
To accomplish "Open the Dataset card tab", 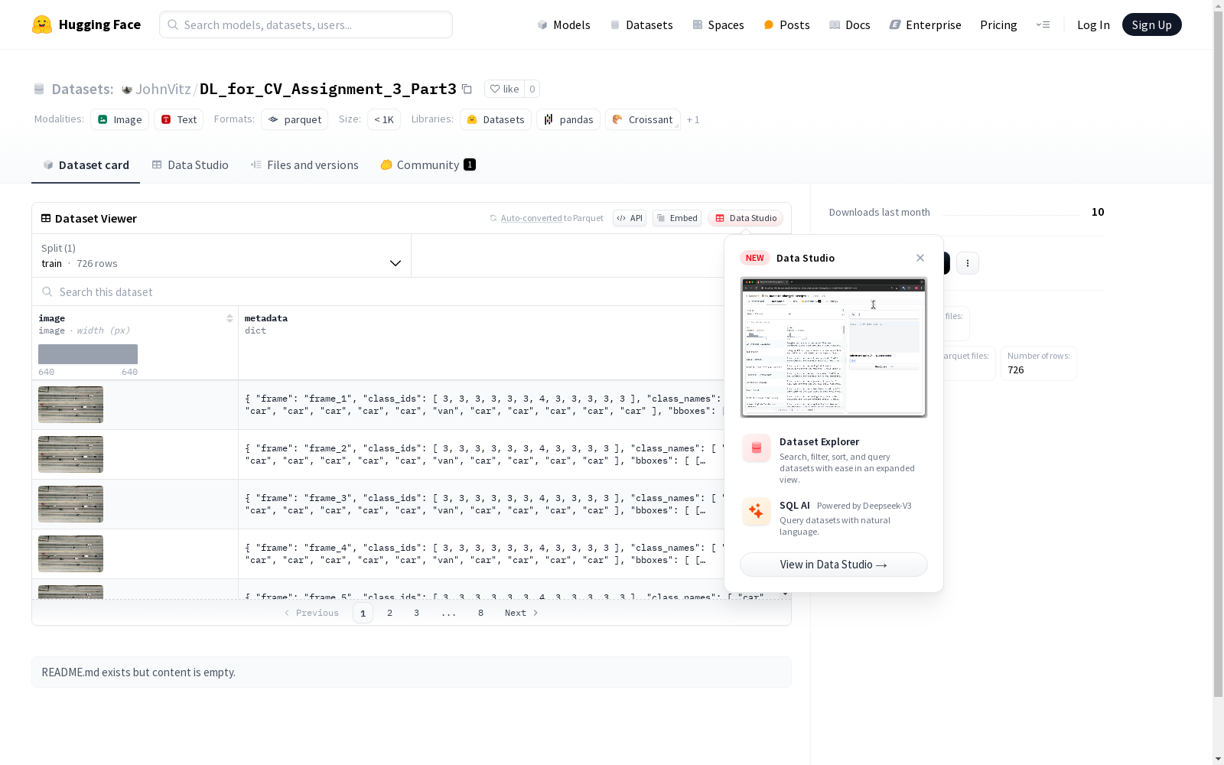I will pyautogui.click(x=86, y=165).
